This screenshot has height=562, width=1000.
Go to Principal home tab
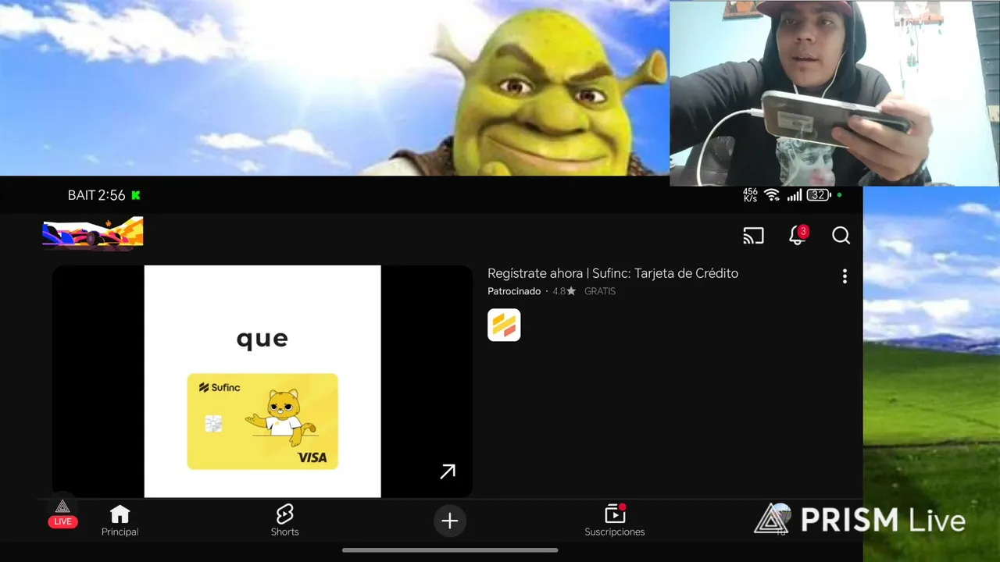click(120, 521)
